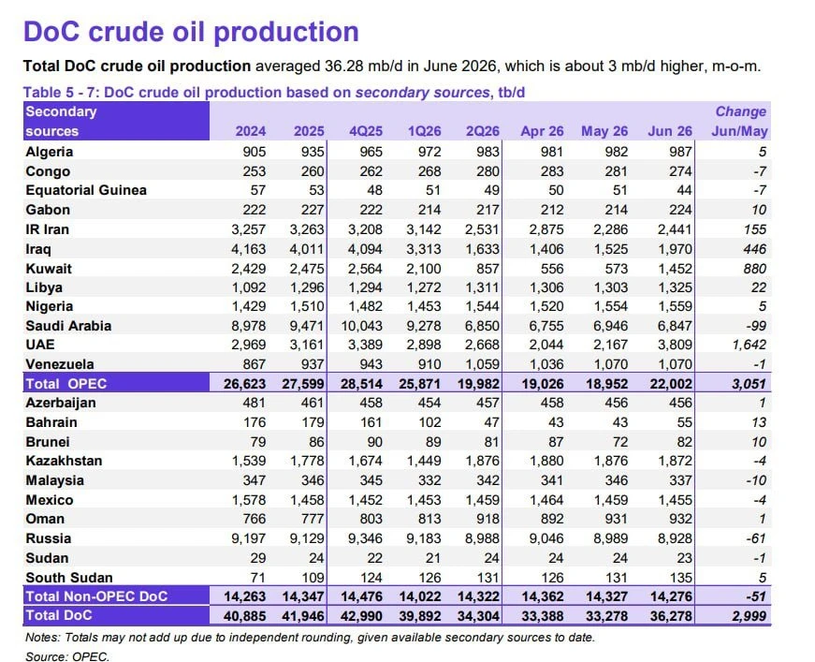Select the Kazakhstan row label
The width and height of the screenshot is (815, 662).
(x=64, y=461)
